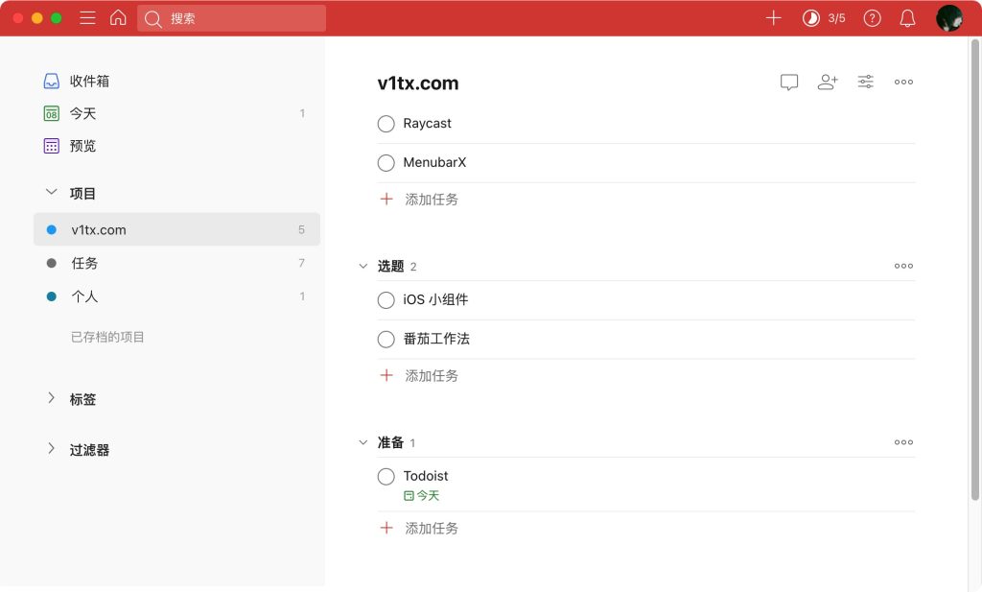Screen dimensions: 982x592
Task: Open the profile avatar menu
Action: point(948,18)
